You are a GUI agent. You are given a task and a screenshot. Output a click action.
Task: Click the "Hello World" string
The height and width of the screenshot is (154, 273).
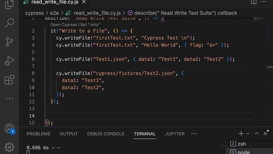[160, 45]
